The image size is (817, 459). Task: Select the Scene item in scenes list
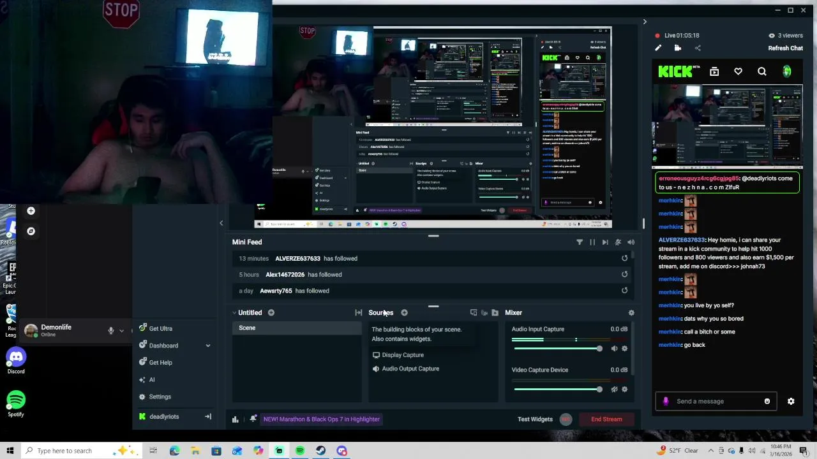[x=297, y=328]
